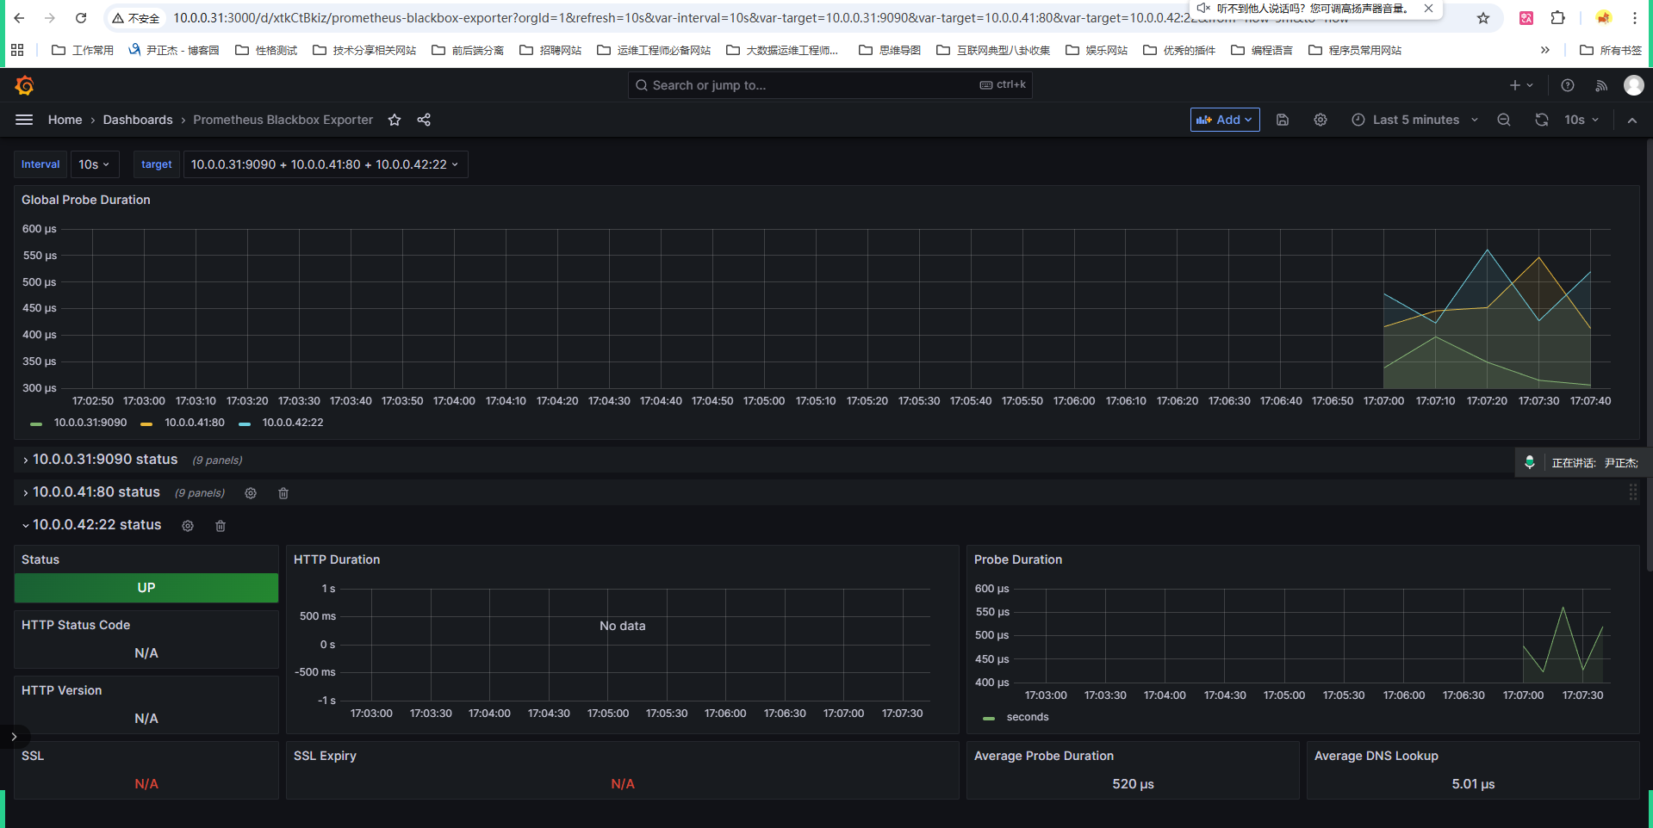This screenshot has height=828, width=1653.
Task: Open the HTTP Status Code panel title
Action: click(76, 625)
